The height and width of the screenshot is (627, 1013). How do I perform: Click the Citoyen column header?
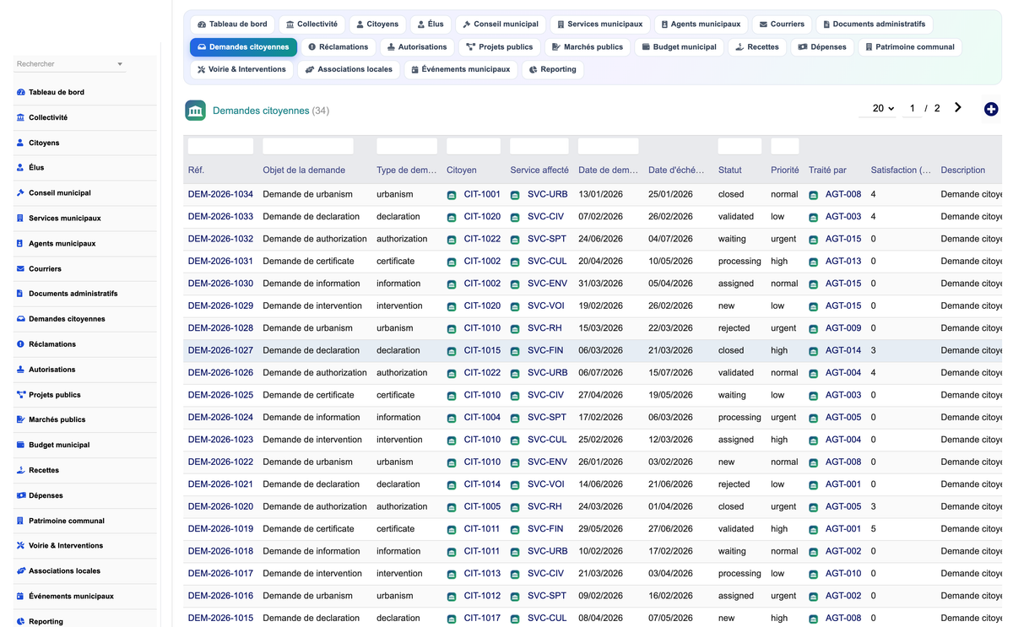tap(462, 170)
